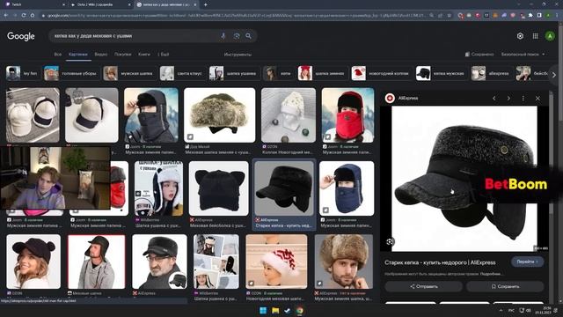Screen dimensions: 563x317
Task: Click the AliExpress logo in preview header
Action: (x=390, y=98)
